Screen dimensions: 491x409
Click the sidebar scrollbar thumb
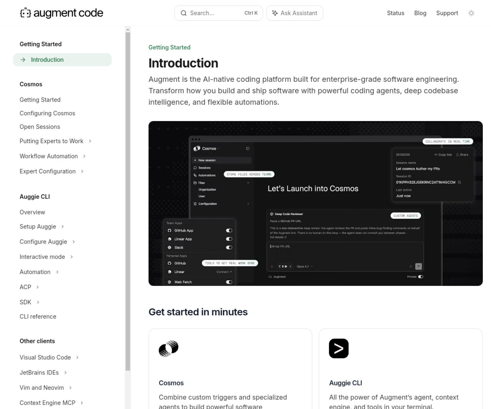pyautogui.click(x=128, y=201)
